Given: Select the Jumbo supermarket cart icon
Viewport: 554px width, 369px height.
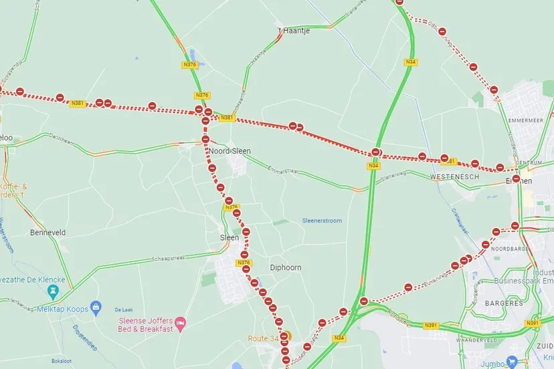Looking at the screenshot, I should [513, 361].
